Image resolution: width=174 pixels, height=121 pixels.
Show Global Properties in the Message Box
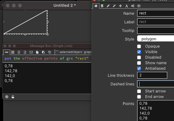click(19, 52)
